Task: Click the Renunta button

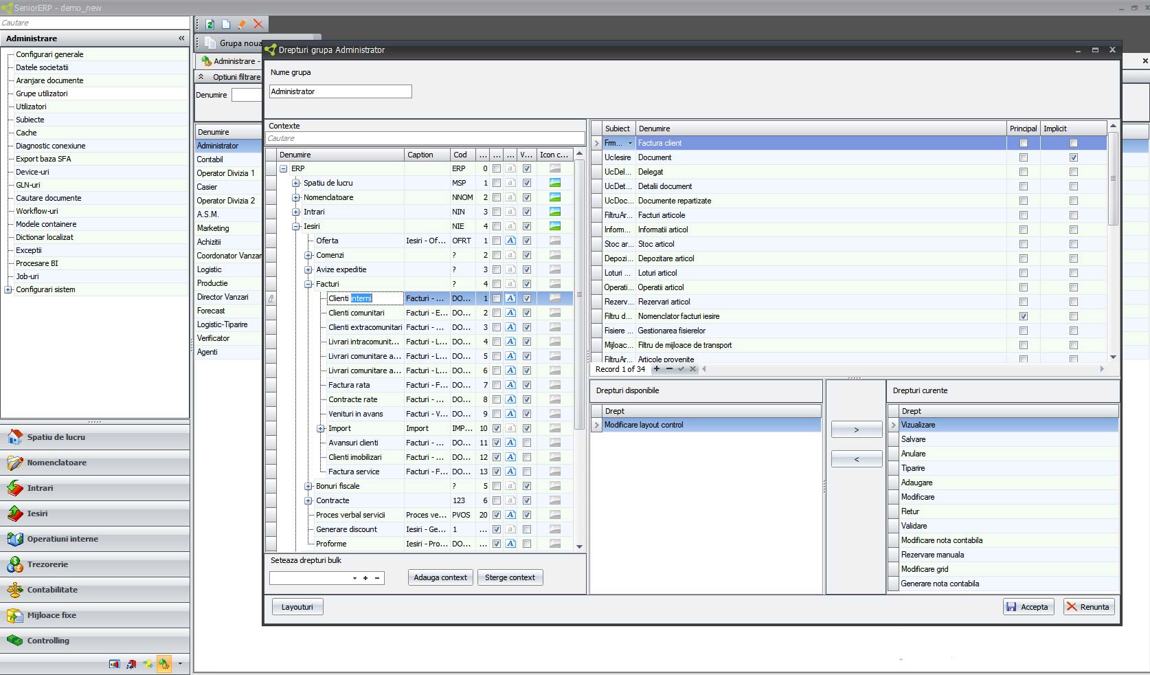Action: [x=1089, y=606]
